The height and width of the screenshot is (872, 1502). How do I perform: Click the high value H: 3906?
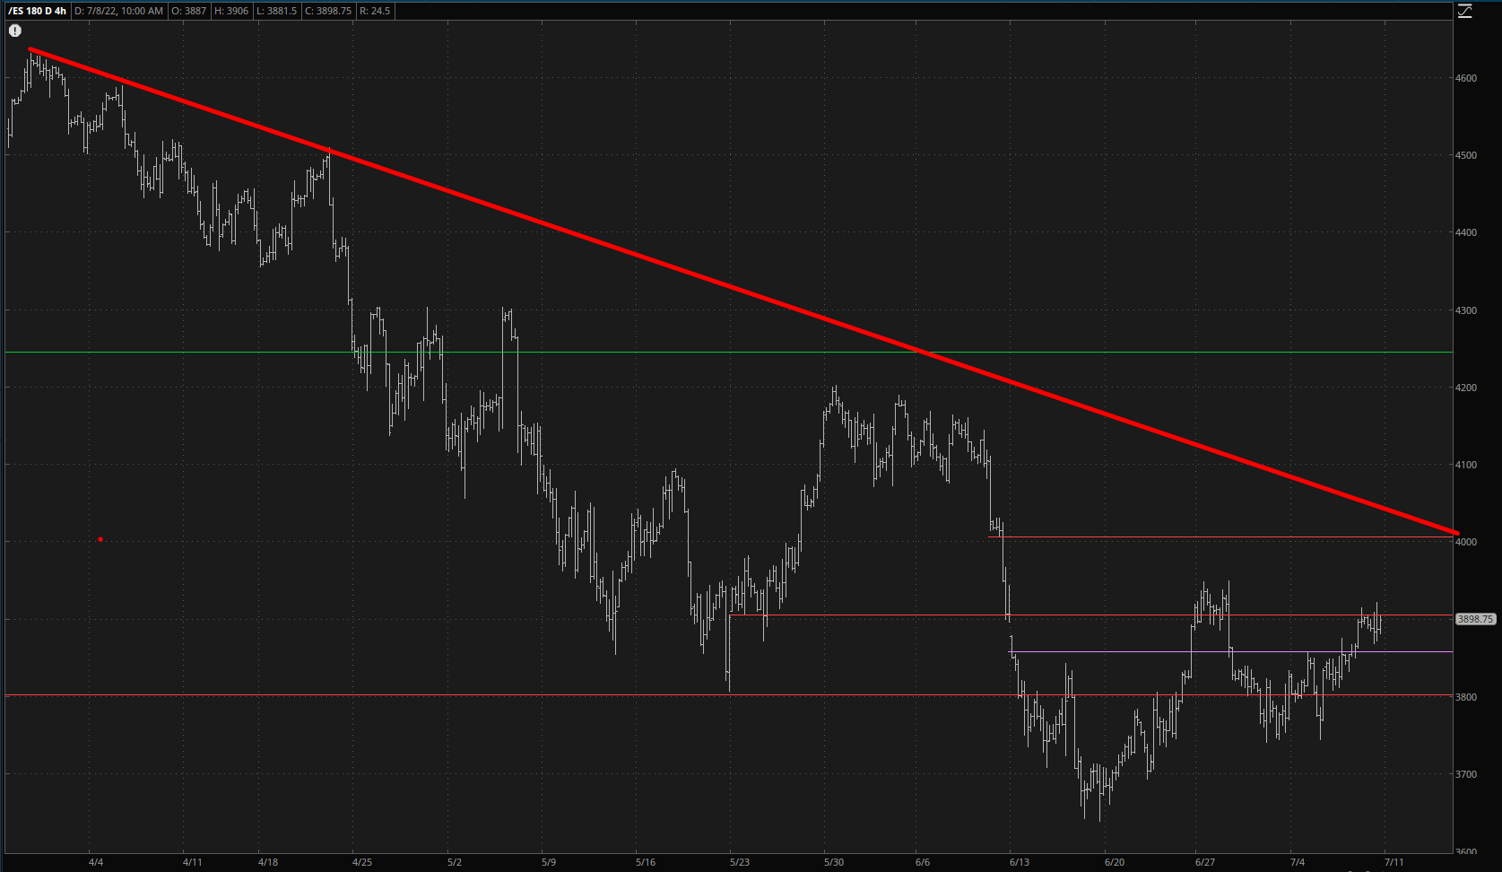click(230, 11)
